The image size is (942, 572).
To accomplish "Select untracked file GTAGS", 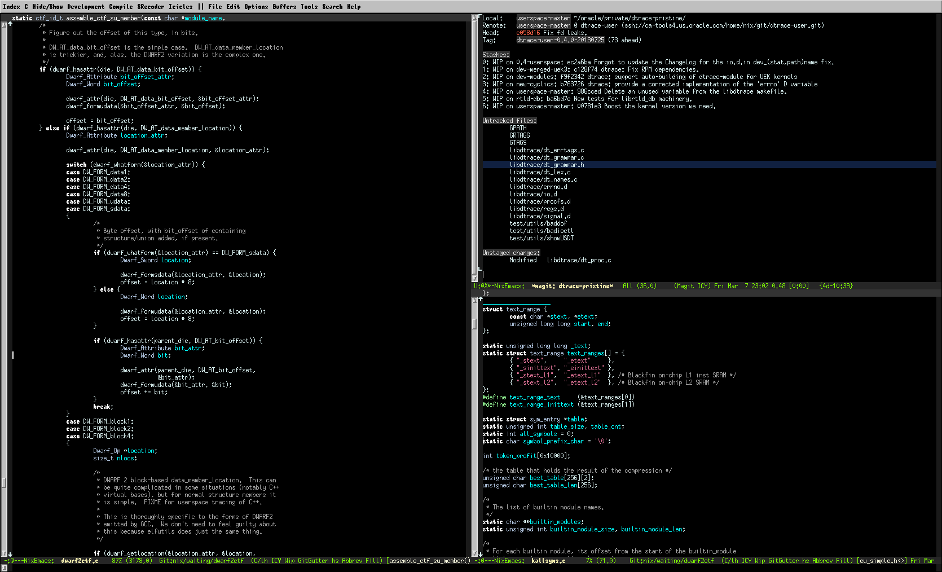I will point(518,143).
